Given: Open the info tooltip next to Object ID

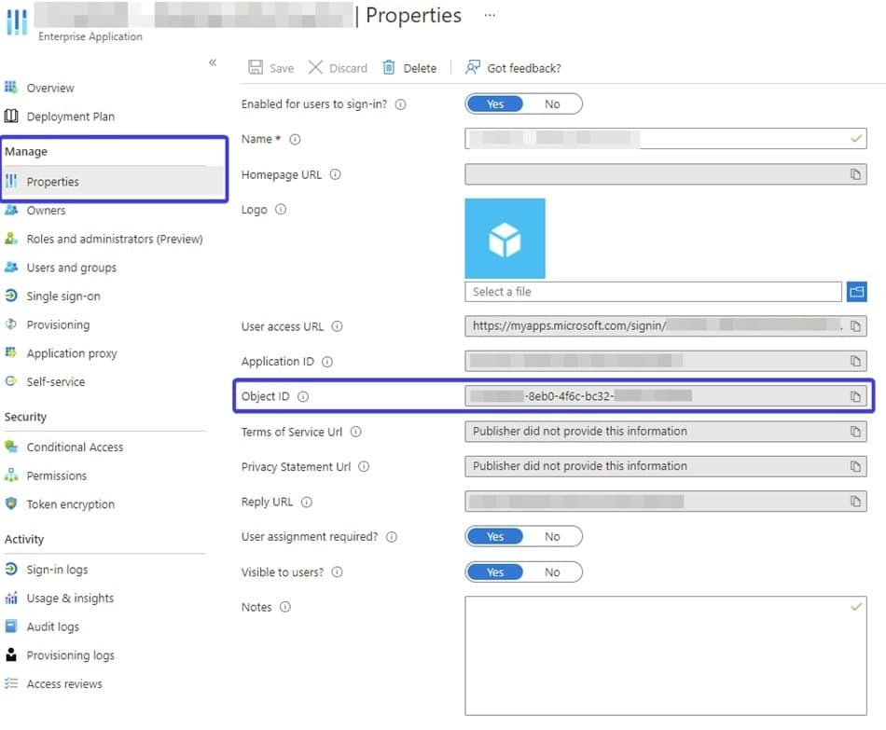Looking at the screenshot, I should 303,396.
